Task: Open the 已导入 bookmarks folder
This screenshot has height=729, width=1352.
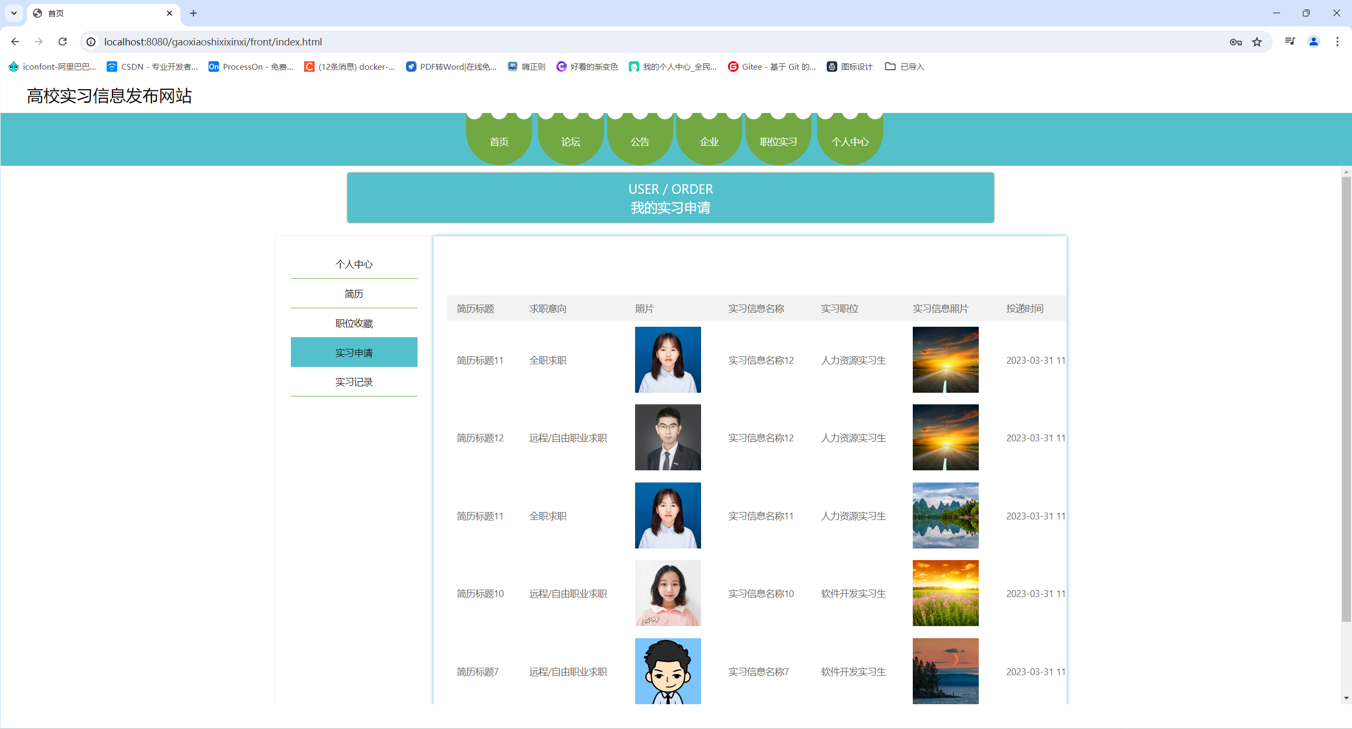Action: tap(904, 67)
